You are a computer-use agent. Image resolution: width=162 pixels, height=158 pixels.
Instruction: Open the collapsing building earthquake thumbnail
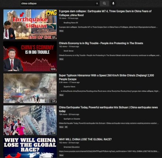pos(30,120)
